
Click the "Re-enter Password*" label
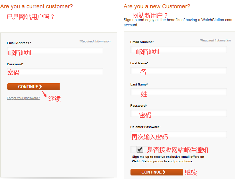click(146, 127)
